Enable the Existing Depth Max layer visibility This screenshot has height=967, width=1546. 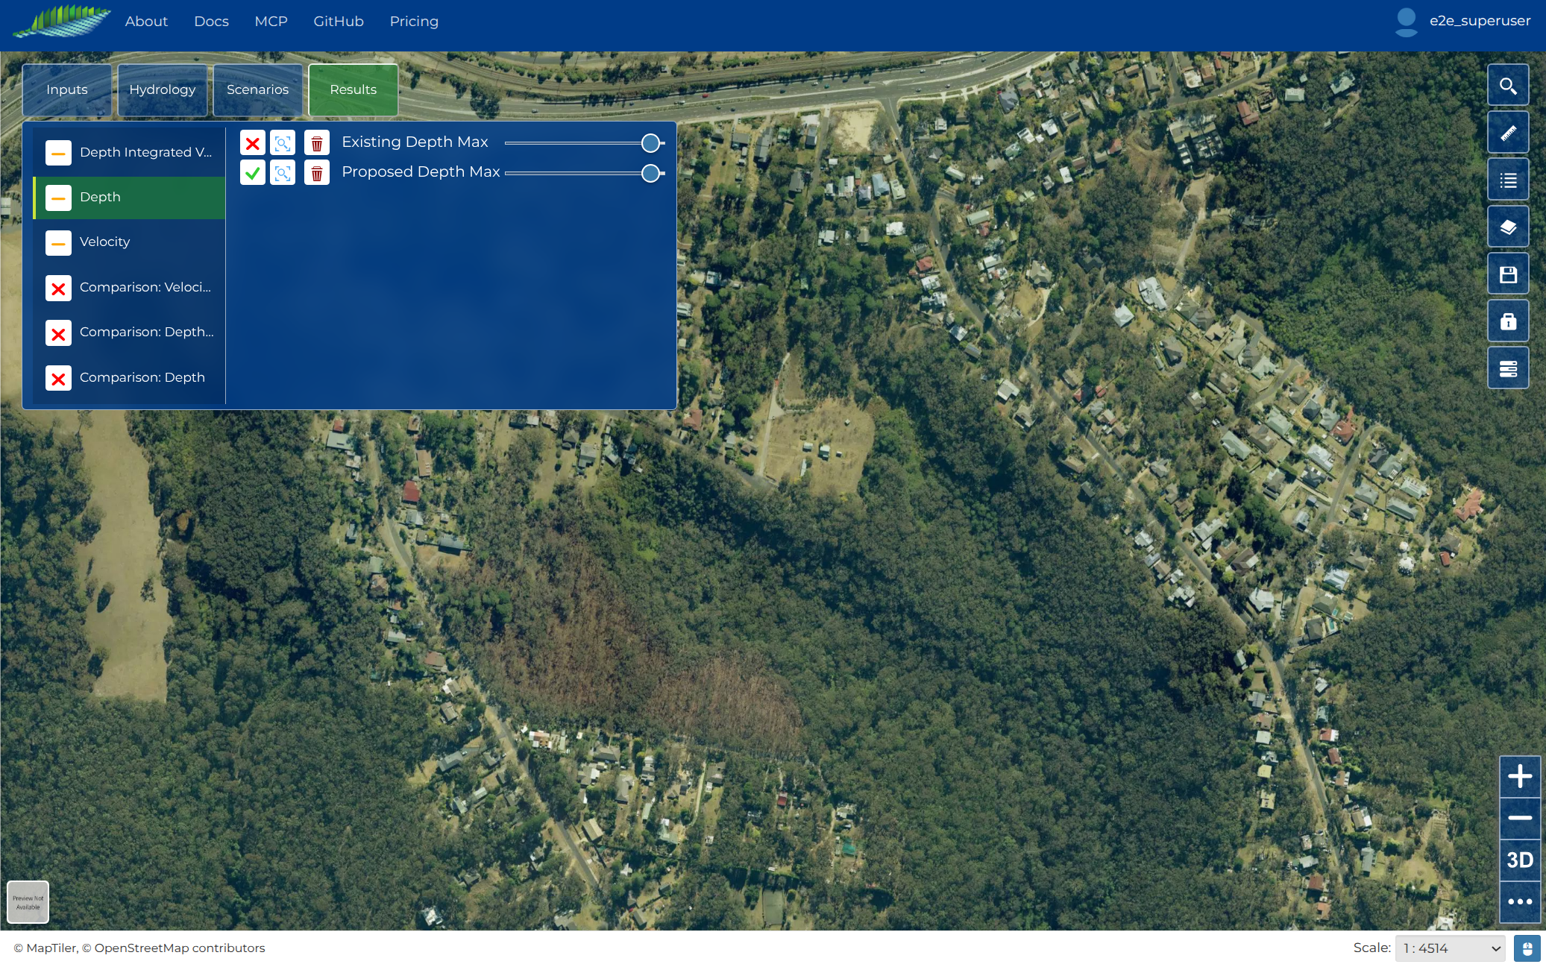coord(253,143)
